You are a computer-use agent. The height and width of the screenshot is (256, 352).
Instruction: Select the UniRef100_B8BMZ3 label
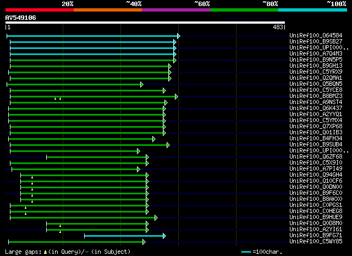(316, 96)
